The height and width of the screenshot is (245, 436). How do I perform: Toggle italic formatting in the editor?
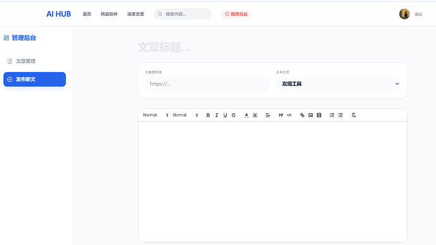click(217, 115)
